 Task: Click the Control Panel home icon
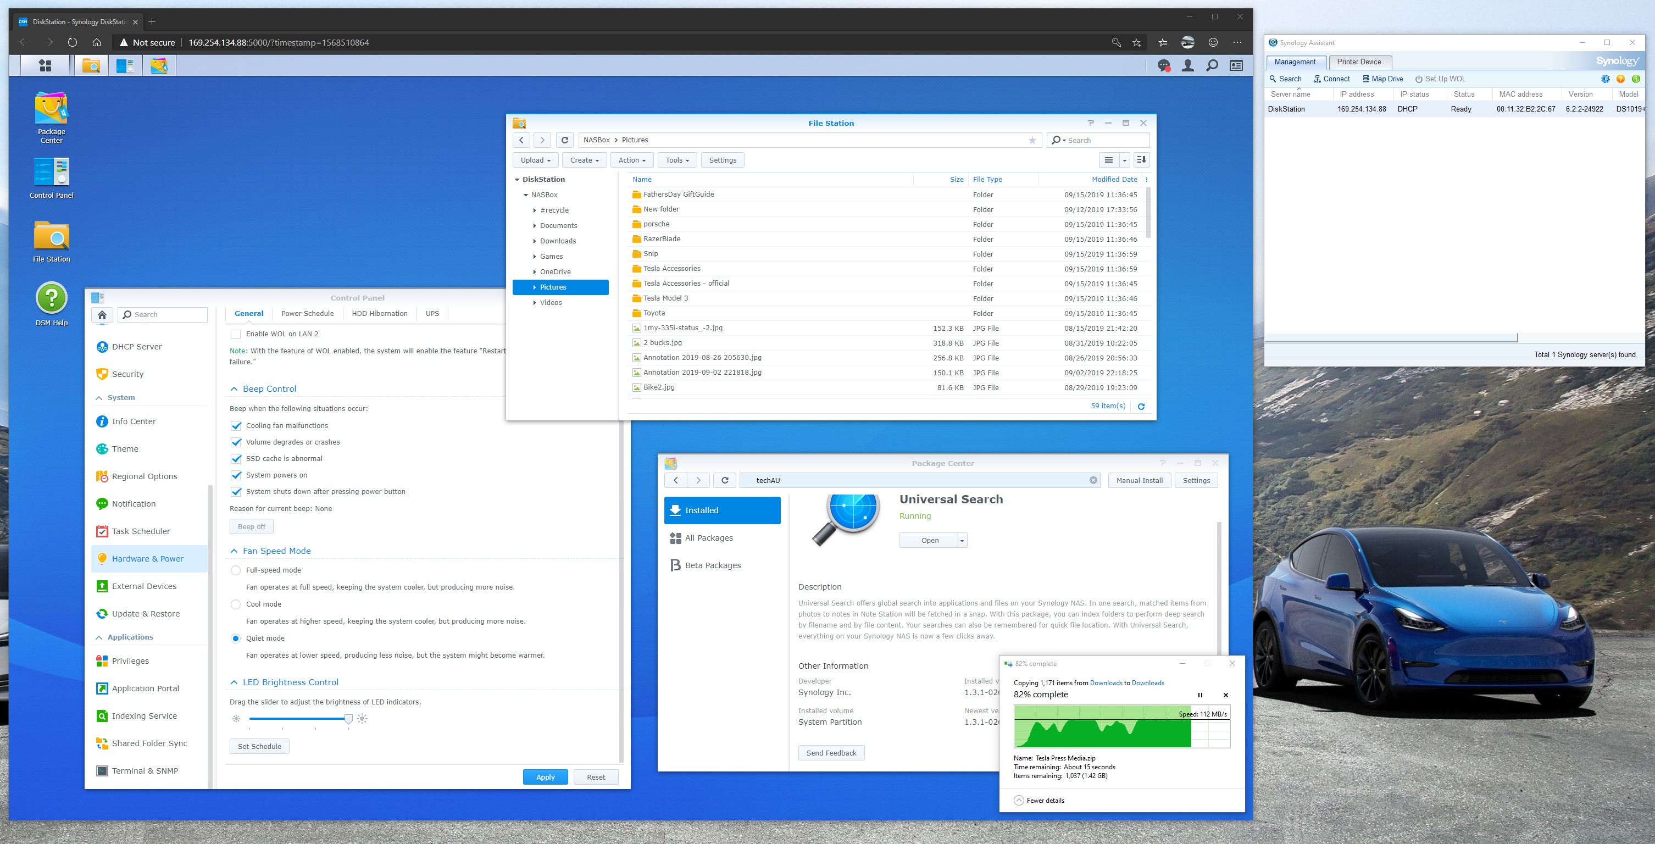(102, 315)
